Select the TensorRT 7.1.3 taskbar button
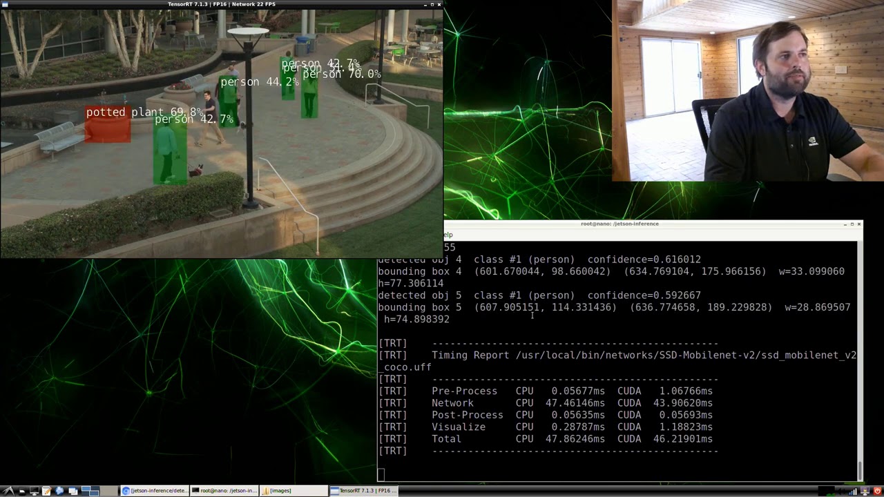The width and height of the screenshot is (884, 497). coord(363,491)
